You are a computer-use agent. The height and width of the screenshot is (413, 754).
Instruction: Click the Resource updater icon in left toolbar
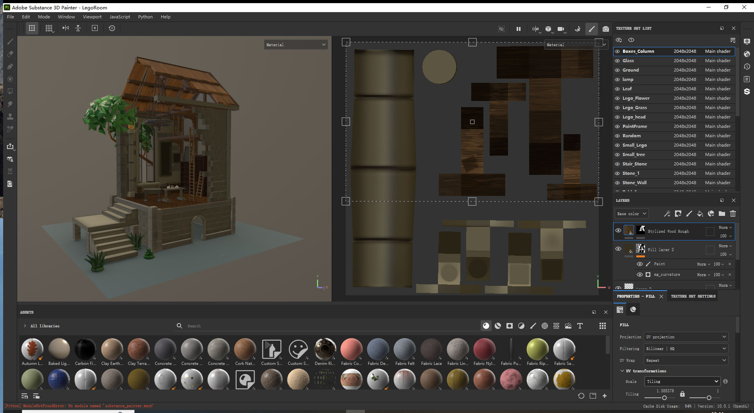tap(10, 184)
